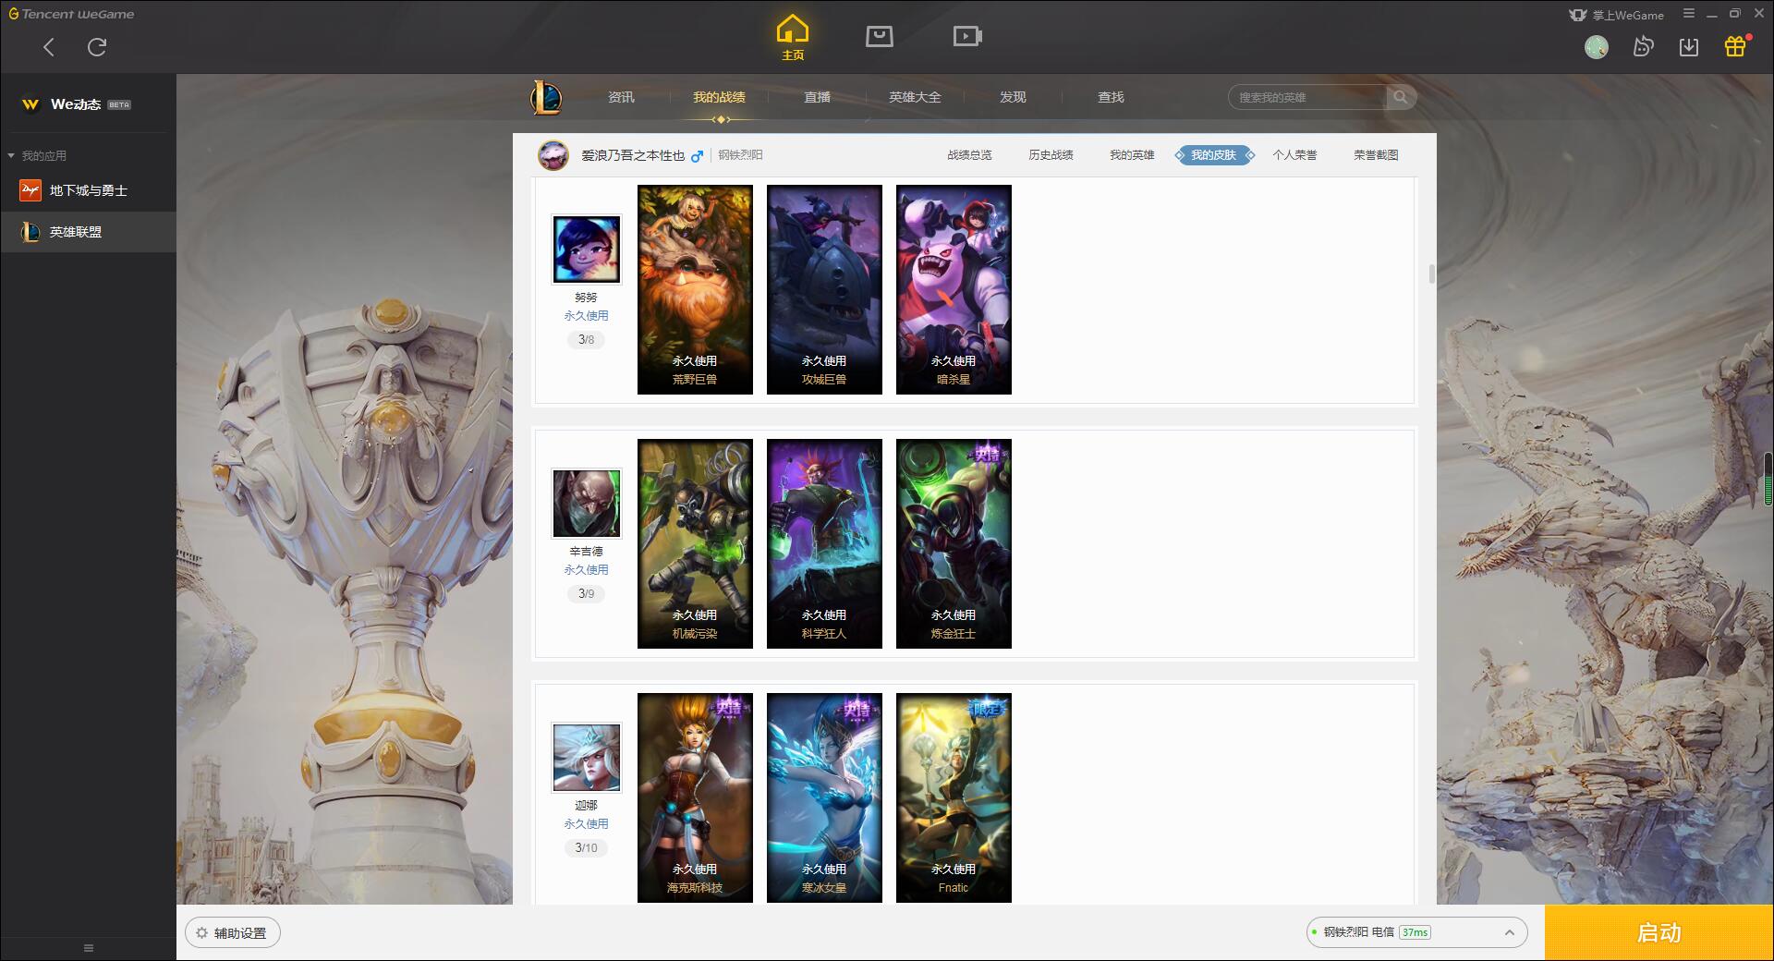Click 地下城与勇士 game icon
This screenshot has height=961, width=1774.
pyautogui.click(x=30, y=190)
